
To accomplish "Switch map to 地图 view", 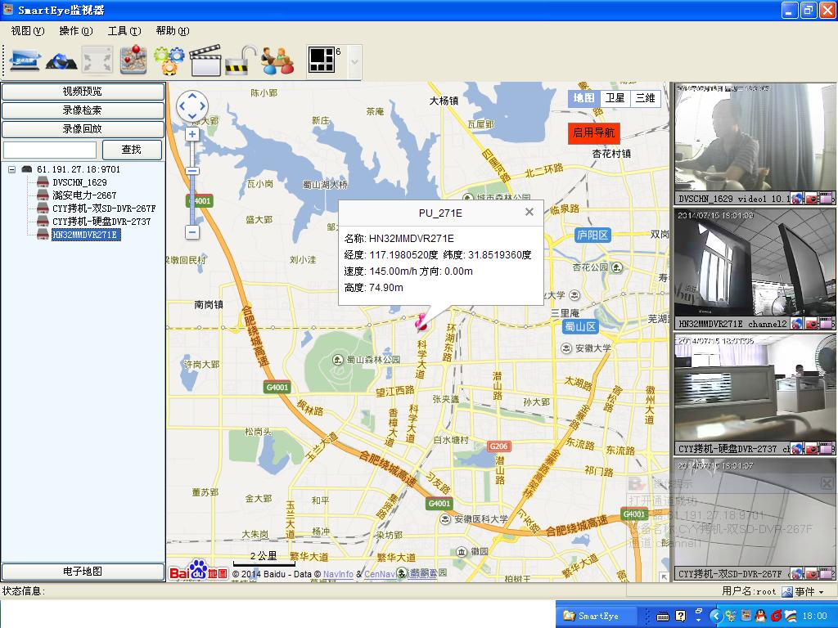I will (x=583, y=98).
